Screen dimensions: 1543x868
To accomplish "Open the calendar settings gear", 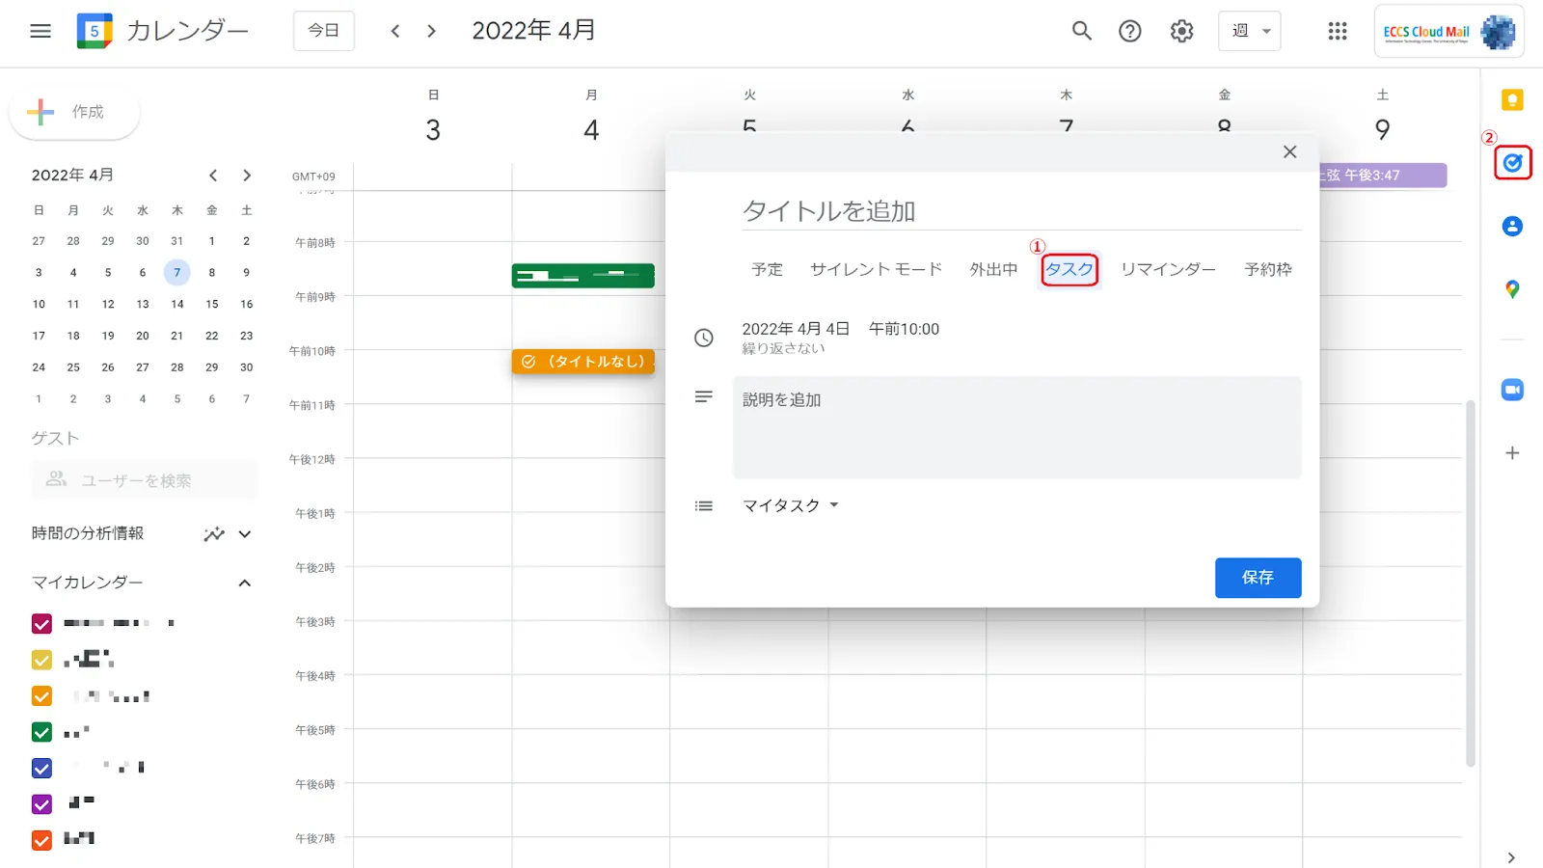I will tap(1180, 30).
